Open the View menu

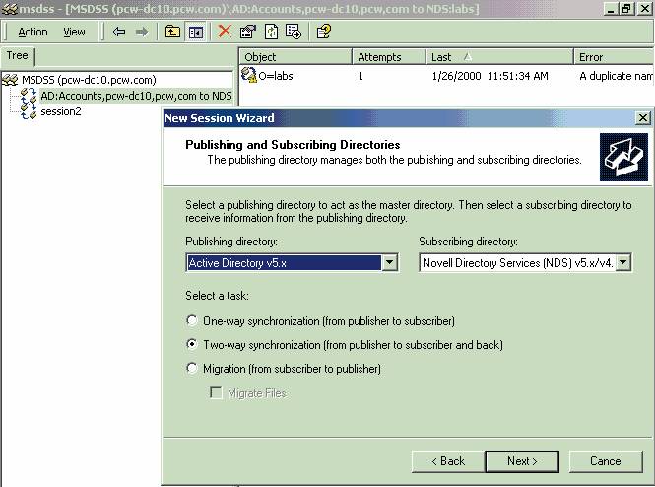[x=74, y=32]
